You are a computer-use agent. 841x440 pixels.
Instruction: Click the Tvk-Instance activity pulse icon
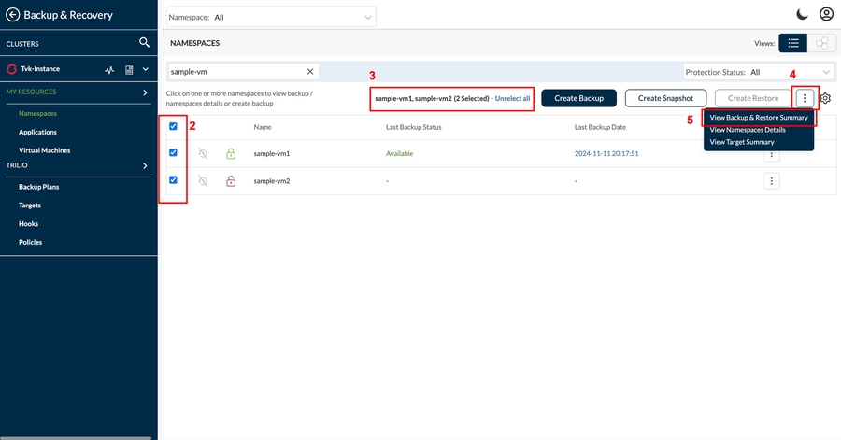click(x=109, y=69)
